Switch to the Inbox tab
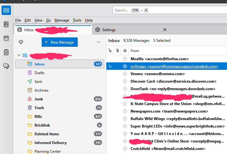This screenshot has width=227, height=154. tap(53, 30)
